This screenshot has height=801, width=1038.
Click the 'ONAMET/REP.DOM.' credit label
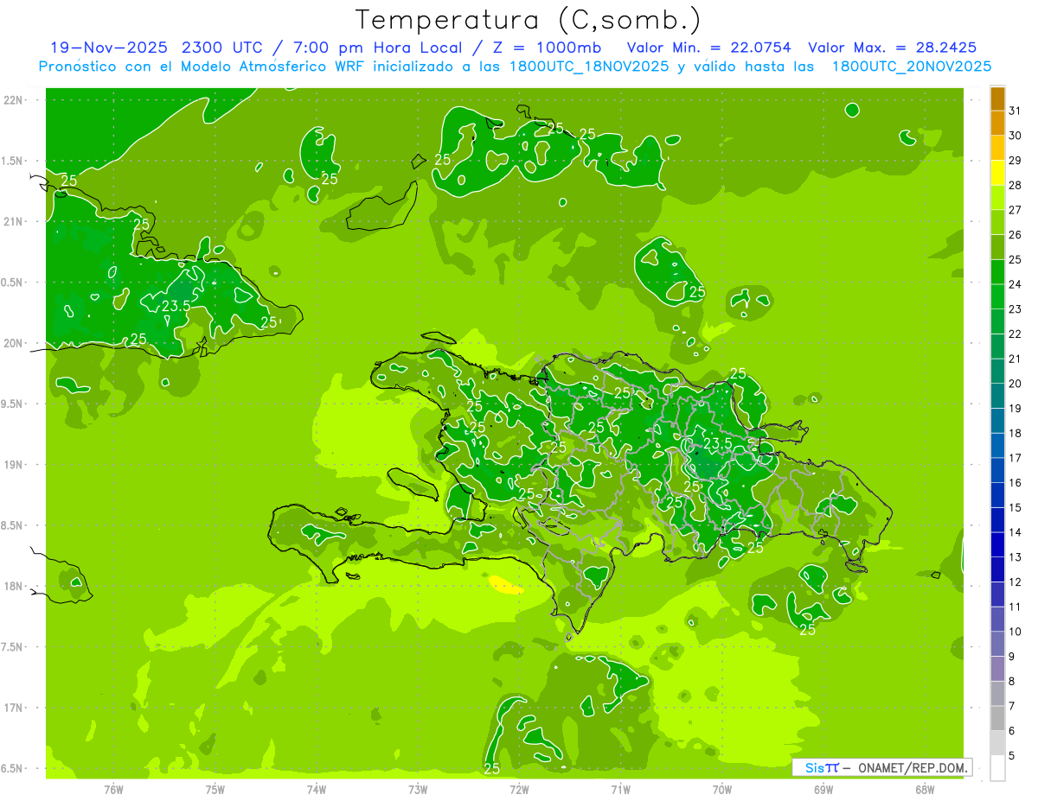pyautogui.click(x=913, y=767)
